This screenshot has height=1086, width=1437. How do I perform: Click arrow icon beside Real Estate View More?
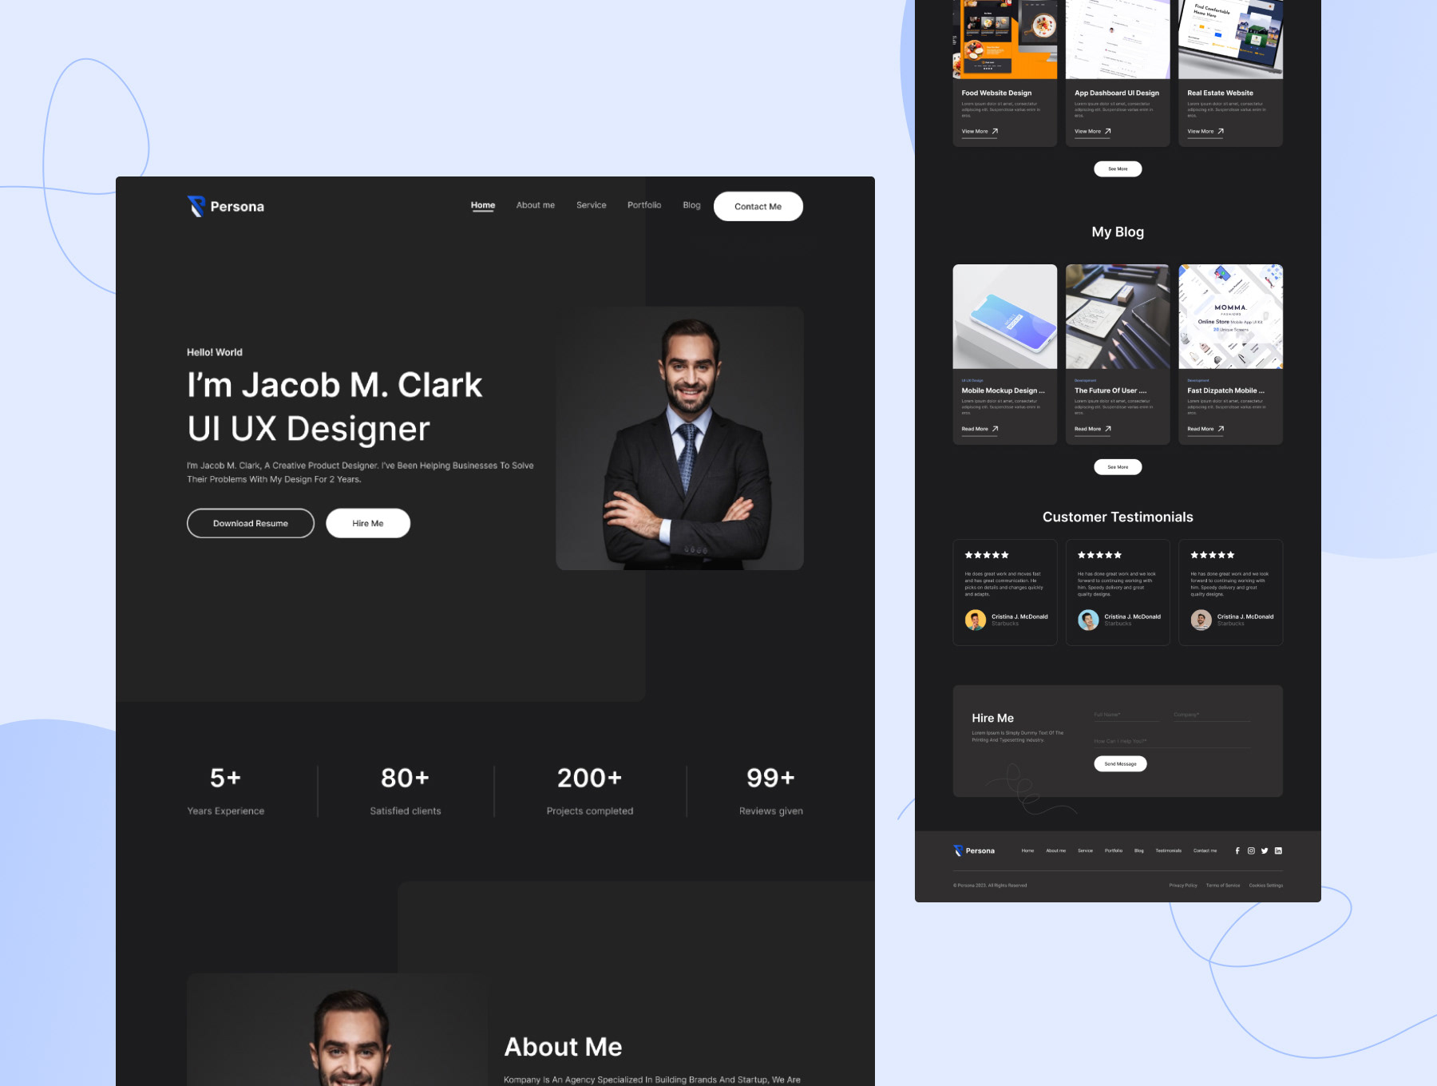[x=1221, y=131]
